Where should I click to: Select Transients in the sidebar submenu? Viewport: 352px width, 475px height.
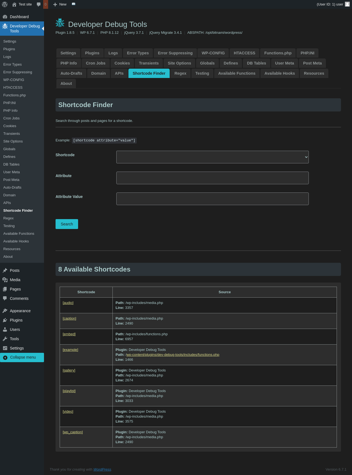12,134
